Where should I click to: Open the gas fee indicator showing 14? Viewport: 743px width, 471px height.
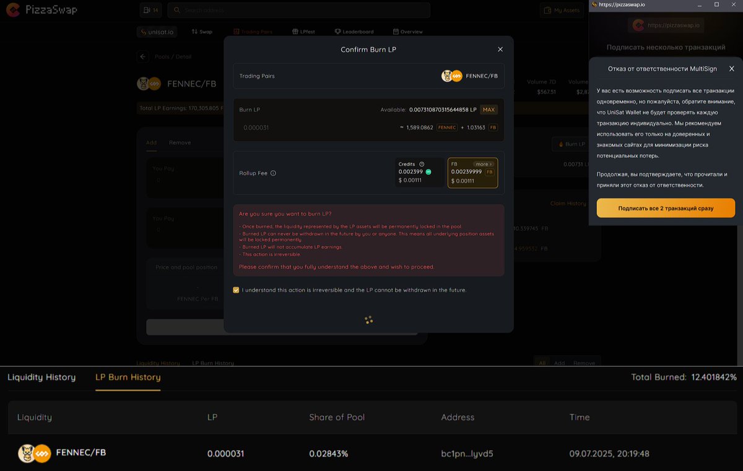[x=150, y=11]
